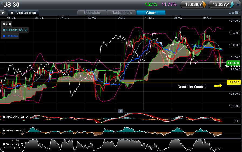
Task: Click the 26 Mär date label
Action: coord(178,18)
